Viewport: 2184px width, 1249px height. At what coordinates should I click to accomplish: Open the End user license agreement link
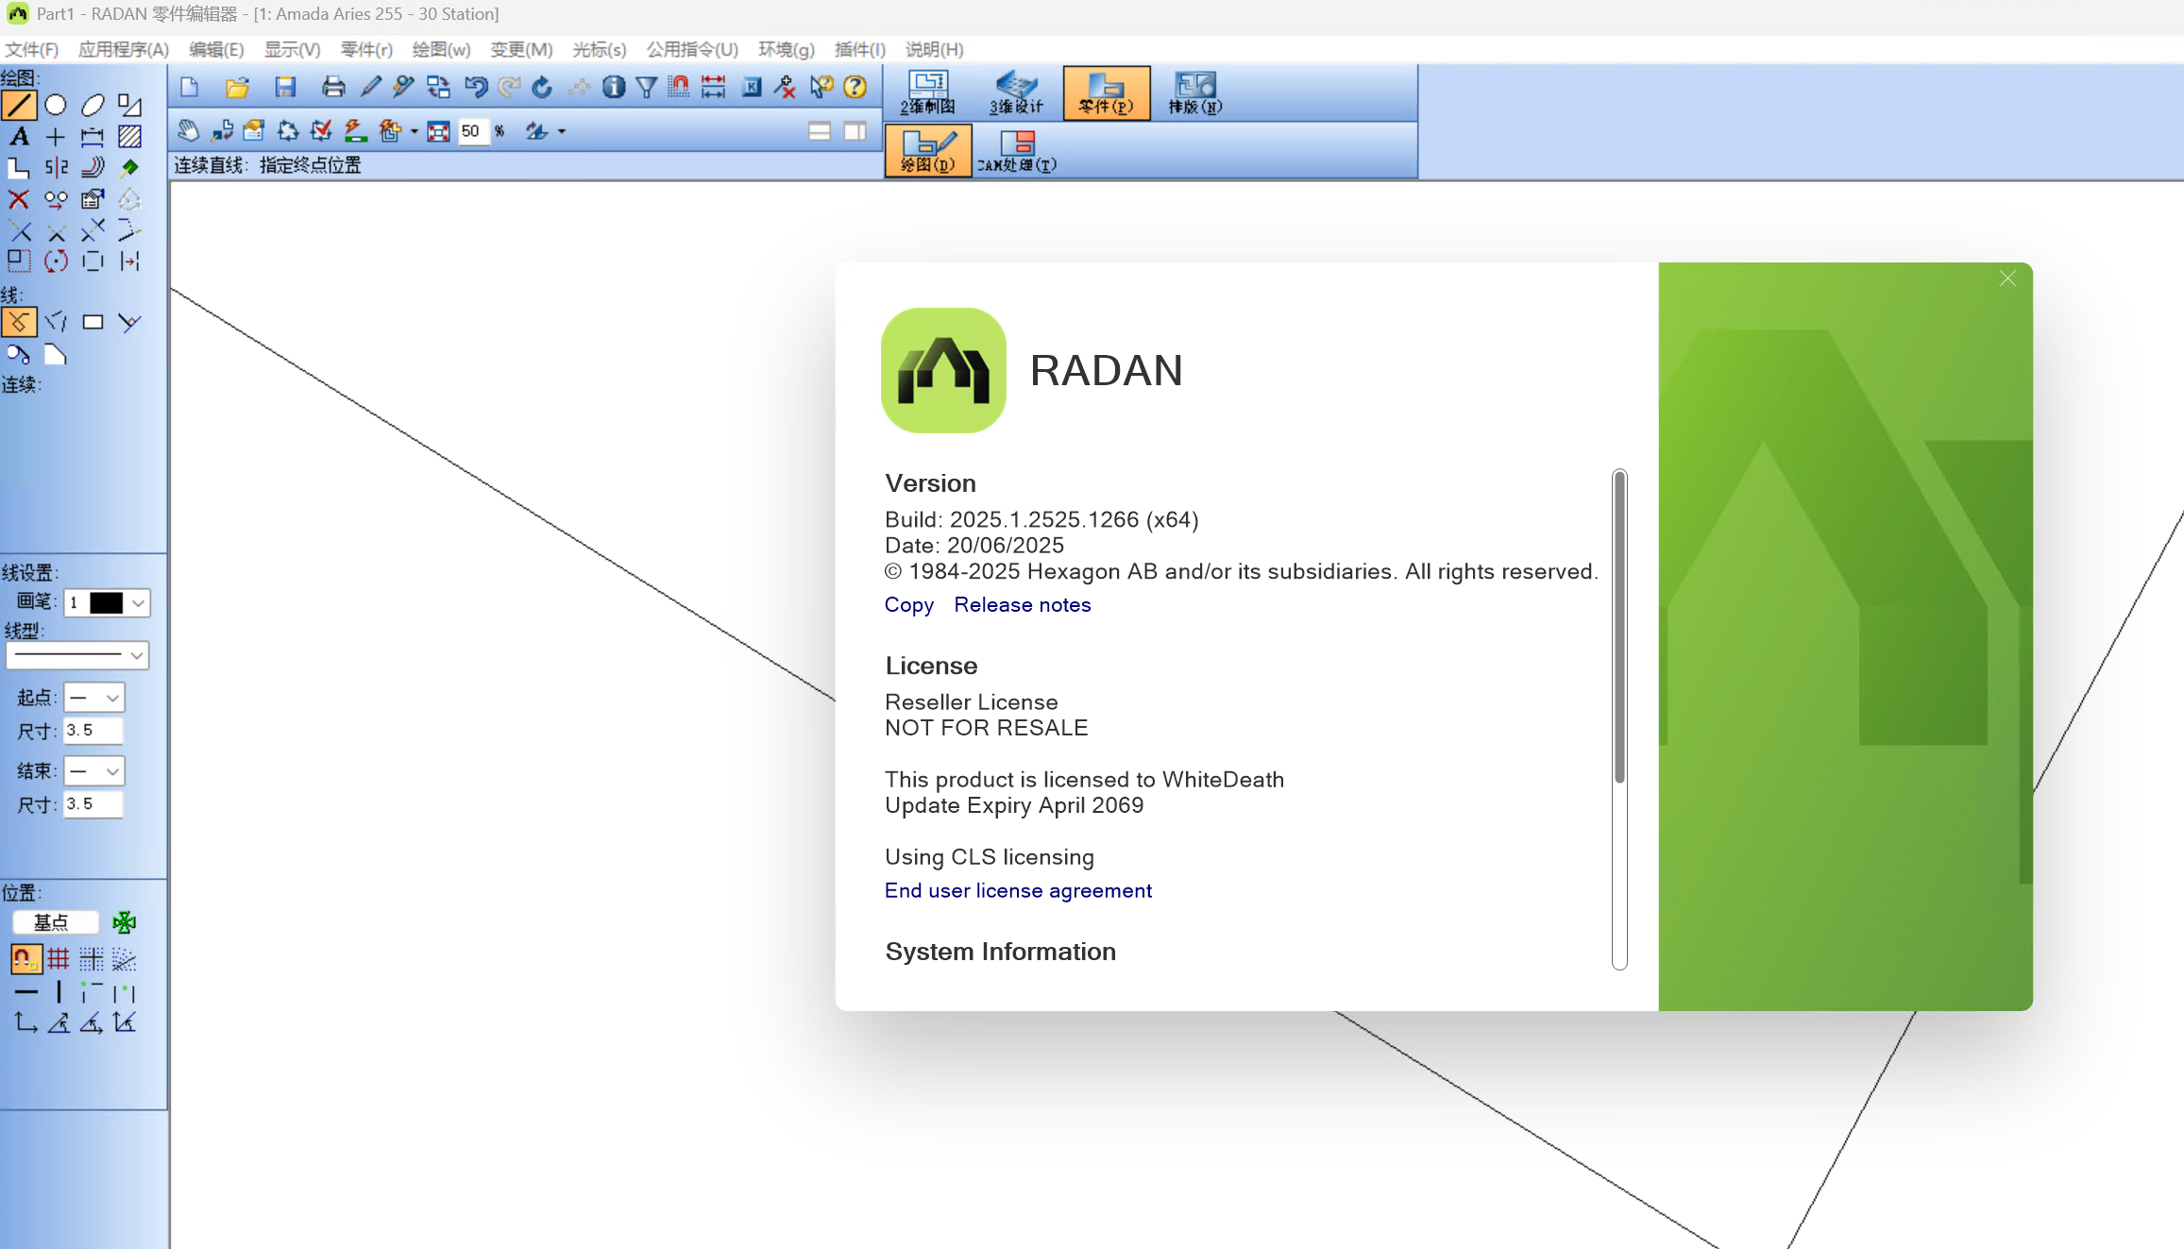(1018, 891)
